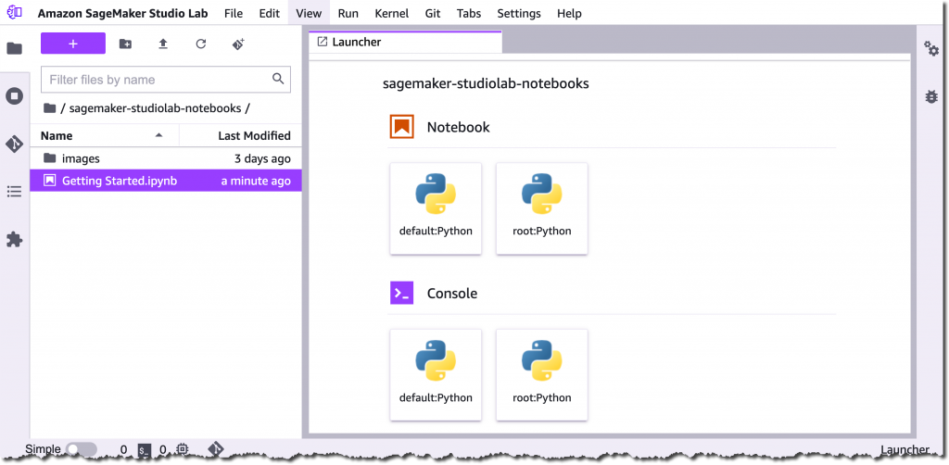
Task: Create a new folder with toolbar icon
Action: click(125, 44)
